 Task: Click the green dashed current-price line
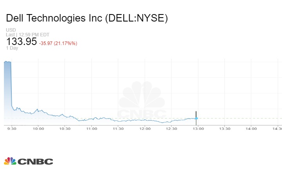point(239,118)
